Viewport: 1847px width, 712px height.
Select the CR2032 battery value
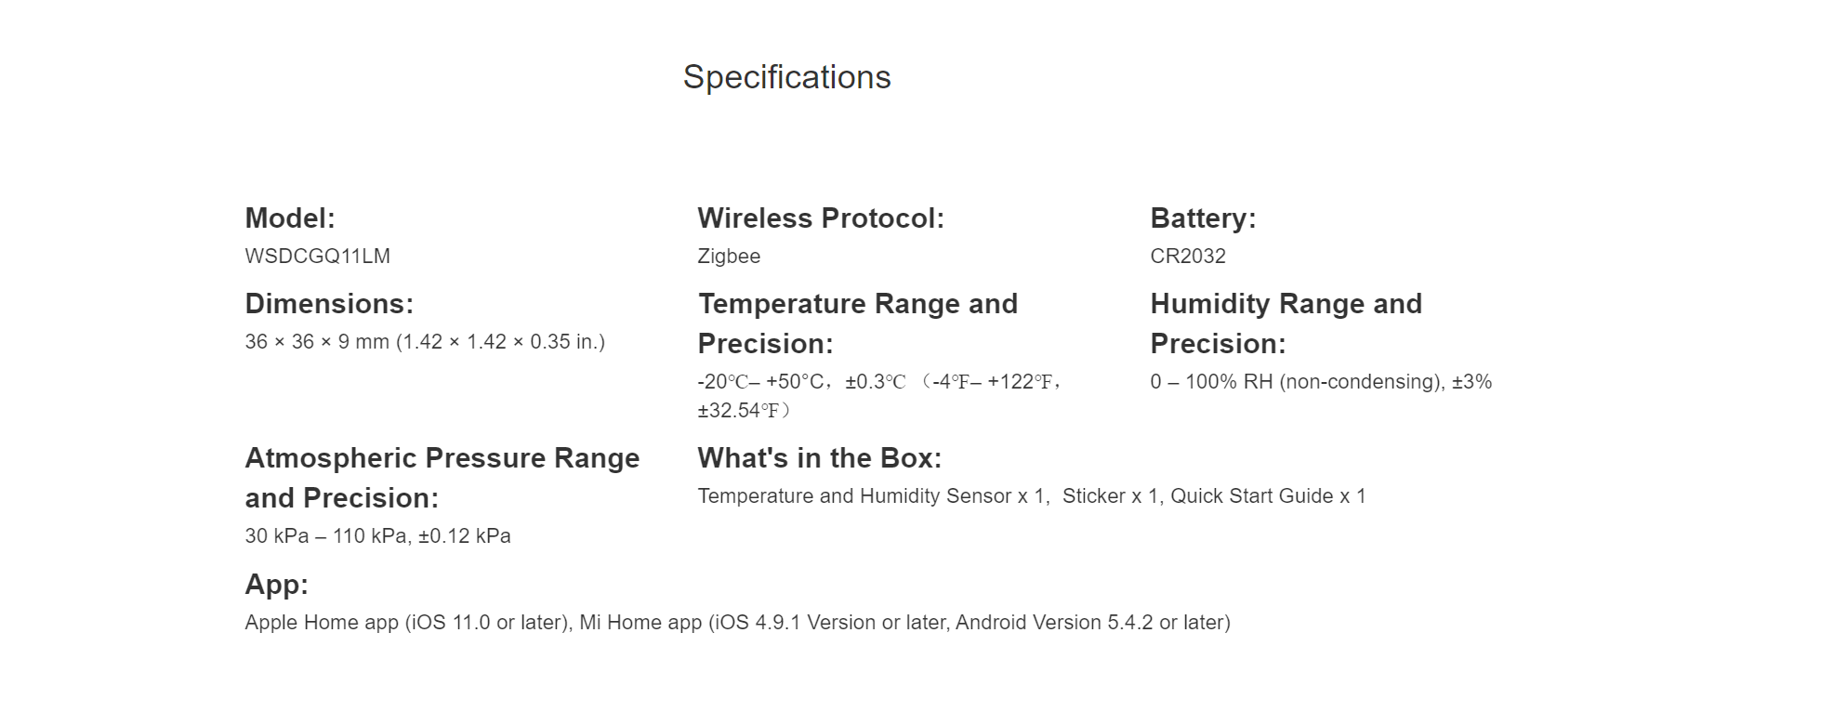1188,257
